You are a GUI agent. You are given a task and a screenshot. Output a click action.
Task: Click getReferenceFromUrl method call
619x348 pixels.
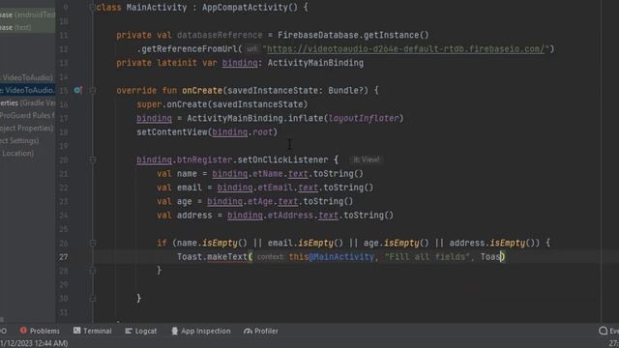[190, 49]
